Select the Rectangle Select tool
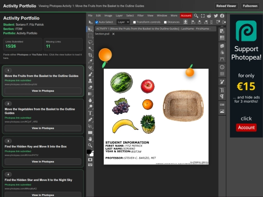The width and height of the screenshot is (263, 197). click(x=90, y=36)
